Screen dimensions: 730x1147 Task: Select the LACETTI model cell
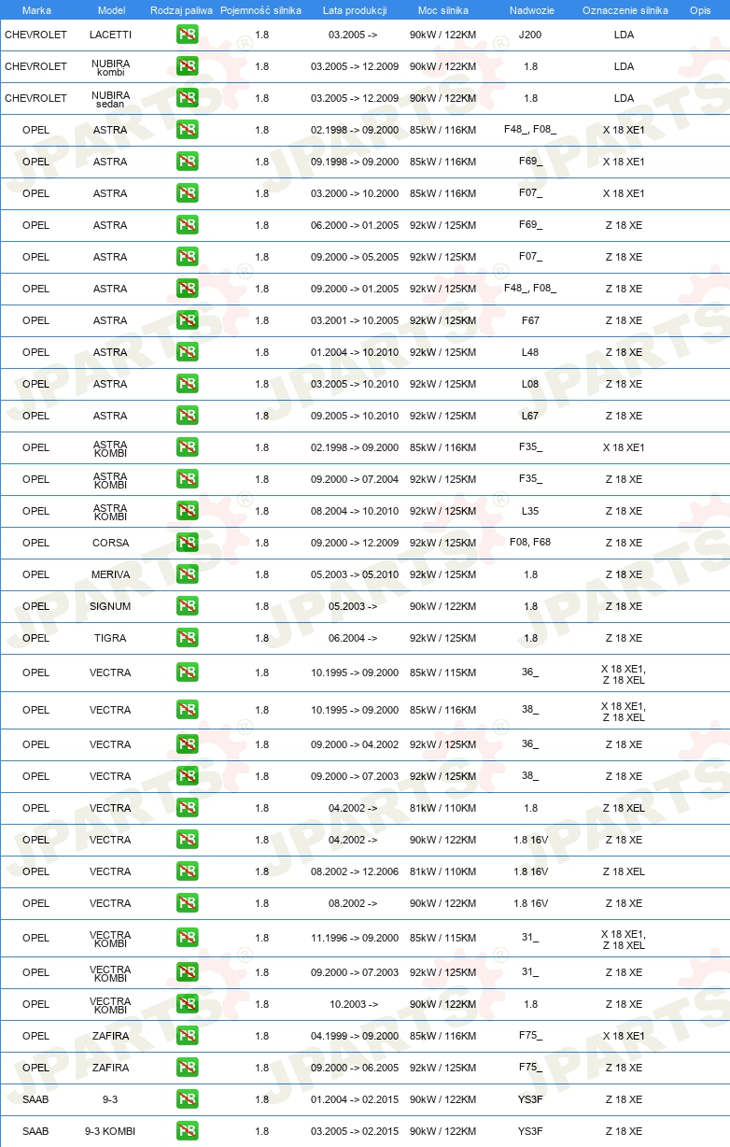click(x=111, y=35)
